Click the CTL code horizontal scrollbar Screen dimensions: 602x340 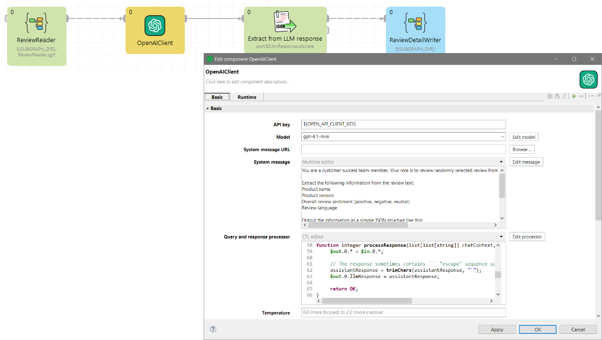pos(367,301)
